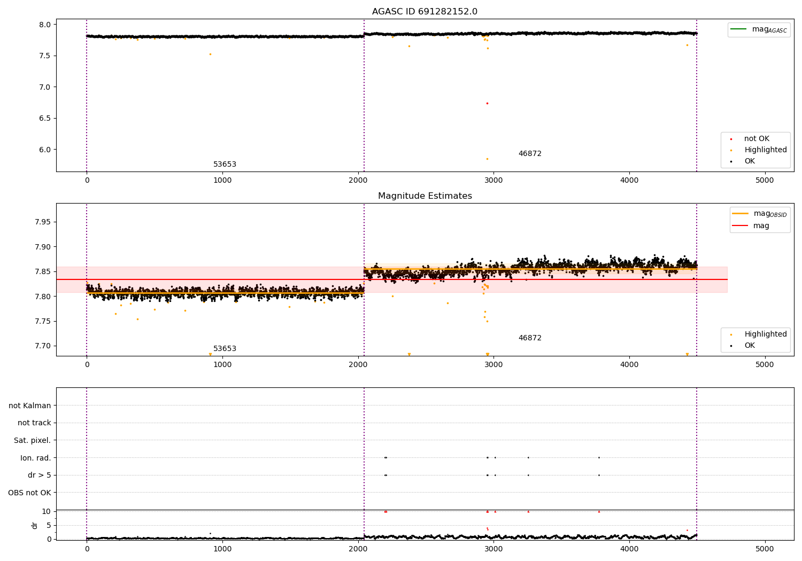Click the title 'AGASC ID 691282152.0'
Image resolution: width=802 pixels, height=561 pixels.
pos(425,12)
